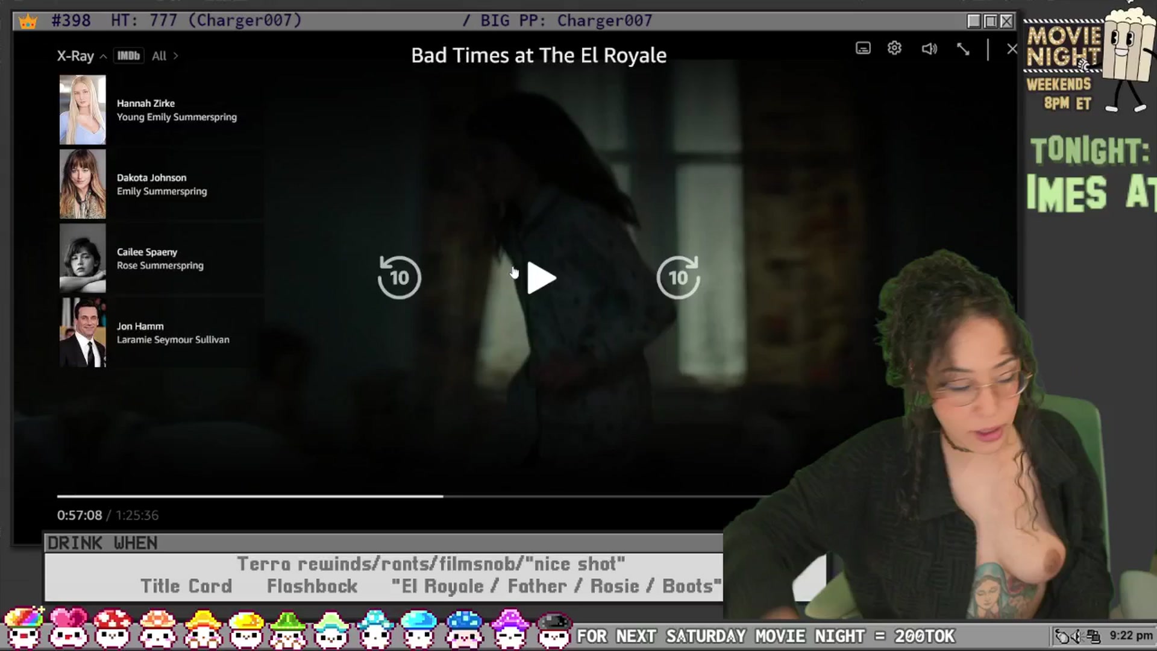Viewport: 1157px width, 651px height.
Task: Click the name Hannah Zirke
Action: coord(146,103)
